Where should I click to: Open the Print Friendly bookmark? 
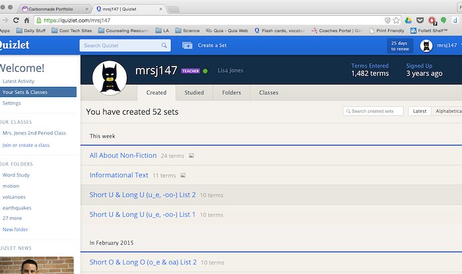click(387, 30)
